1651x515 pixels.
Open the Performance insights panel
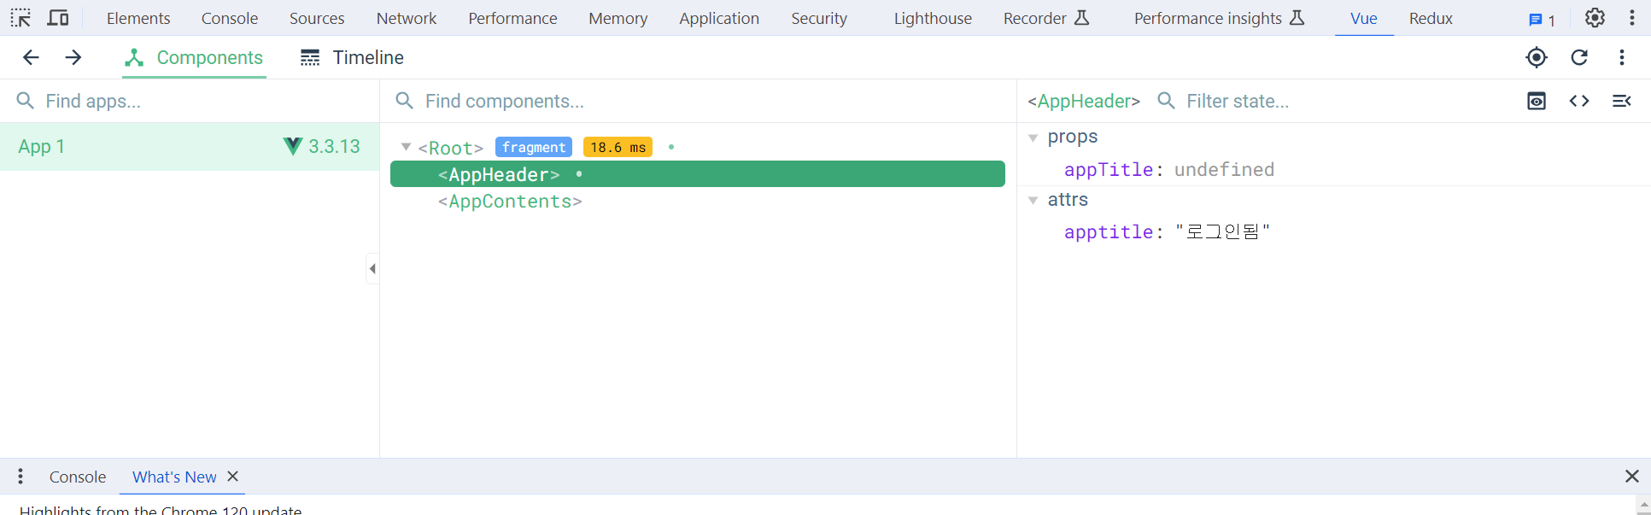point(1219,18)
